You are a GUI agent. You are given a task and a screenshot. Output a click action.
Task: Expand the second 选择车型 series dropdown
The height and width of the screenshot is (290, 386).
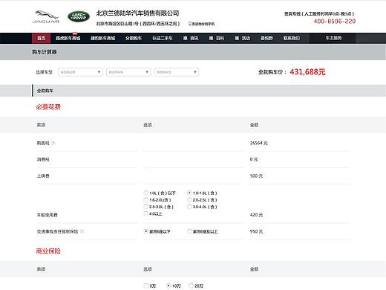128,72
